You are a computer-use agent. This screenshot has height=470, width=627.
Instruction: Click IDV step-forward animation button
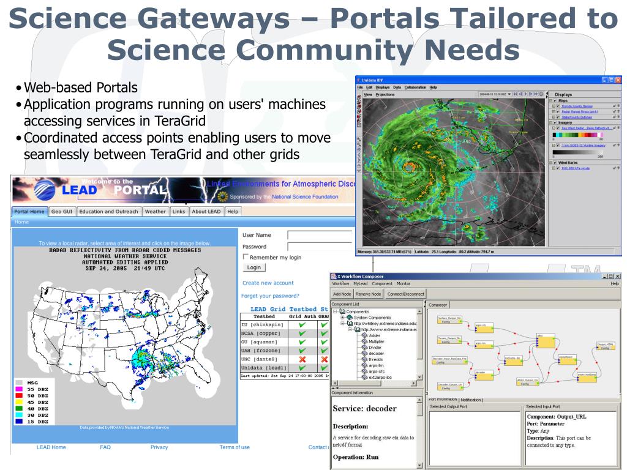(x=531, y=94)
